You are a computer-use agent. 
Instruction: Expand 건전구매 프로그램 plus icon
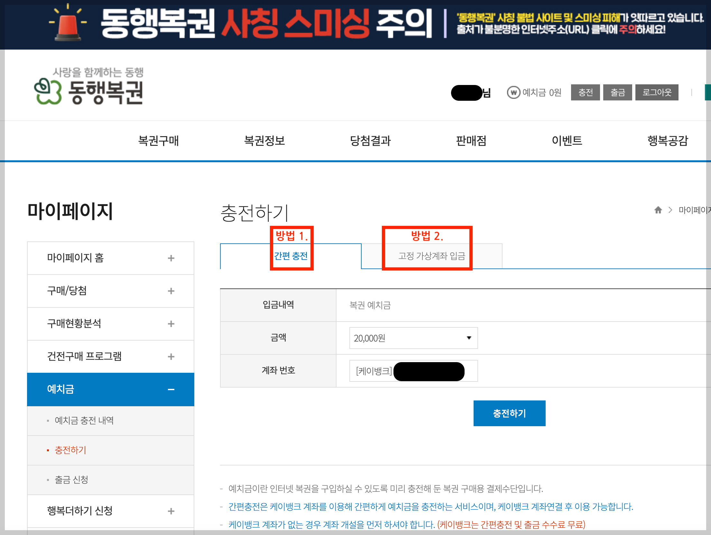coord(171,357)
